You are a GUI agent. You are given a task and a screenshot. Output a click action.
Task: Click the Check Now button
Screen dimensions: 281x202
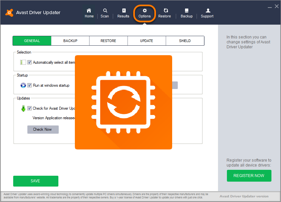(43, 129)
